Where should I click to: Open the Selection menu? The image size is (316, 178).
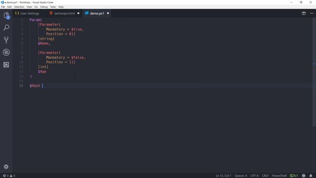click(19, 7)
